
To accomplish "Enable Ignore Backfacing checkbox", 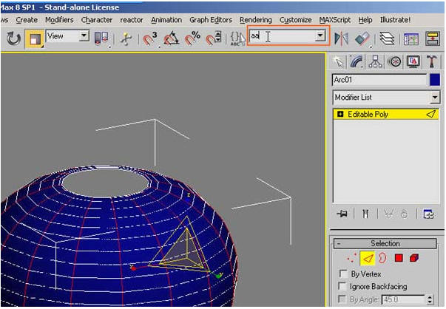I will point(342,286).
